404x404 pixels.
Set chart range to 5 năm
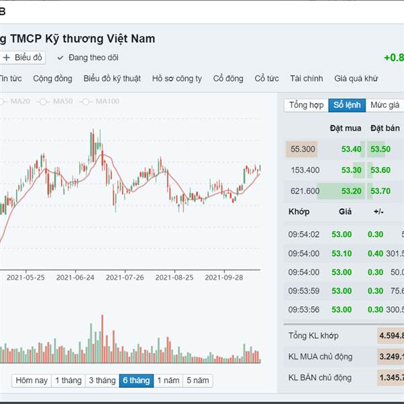pos(197,380)
